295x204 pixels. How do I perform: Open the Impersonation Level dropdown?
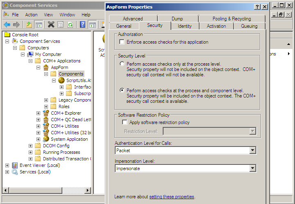[x=253, y=168]
